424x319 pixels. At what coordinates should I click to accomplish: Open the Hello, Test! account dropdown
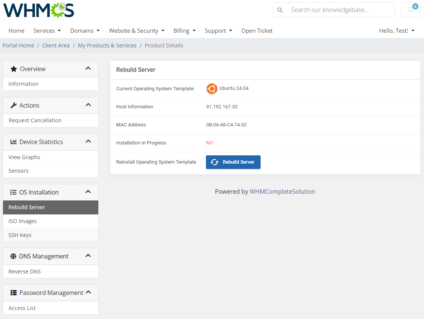[397, 30]
